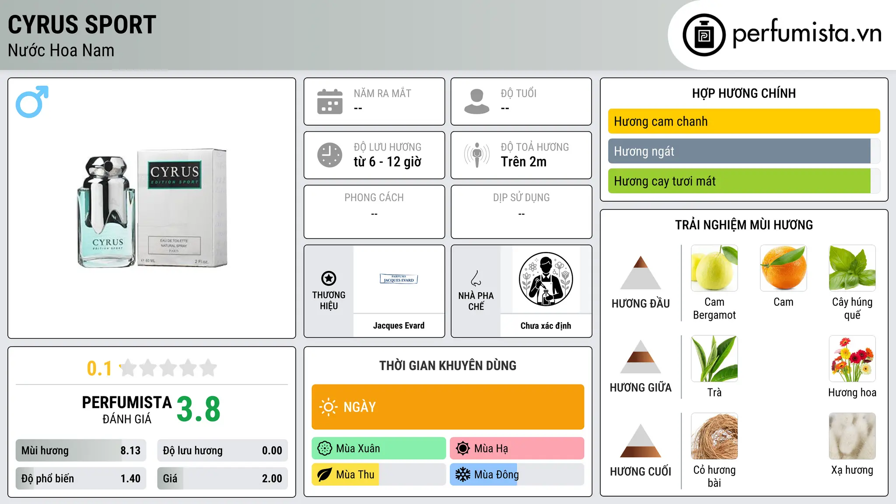Click the Hương giữa pyramid icon
The height and width of the screenshot is (504, 896).
641,357
